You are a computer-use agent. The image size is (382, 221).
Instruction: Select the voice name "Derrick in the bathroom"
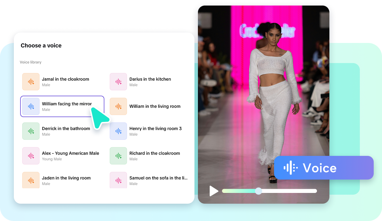point(66,129)
